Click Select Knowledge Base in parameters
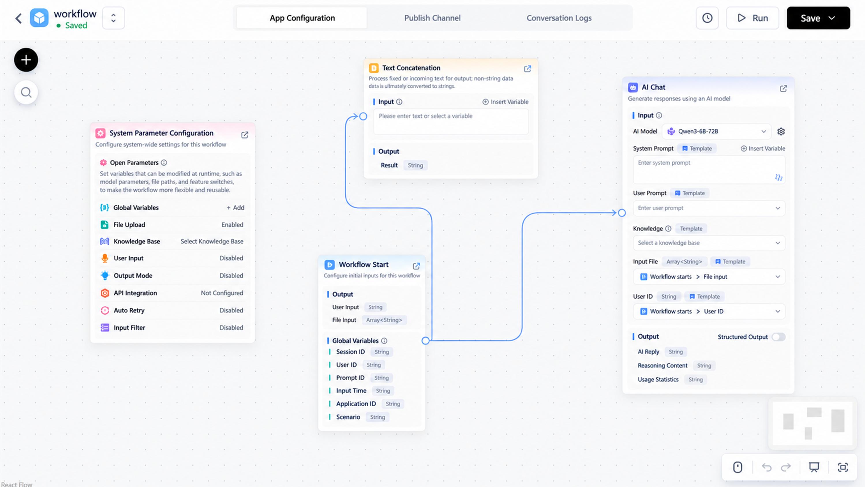 click(x=212, y=241)
